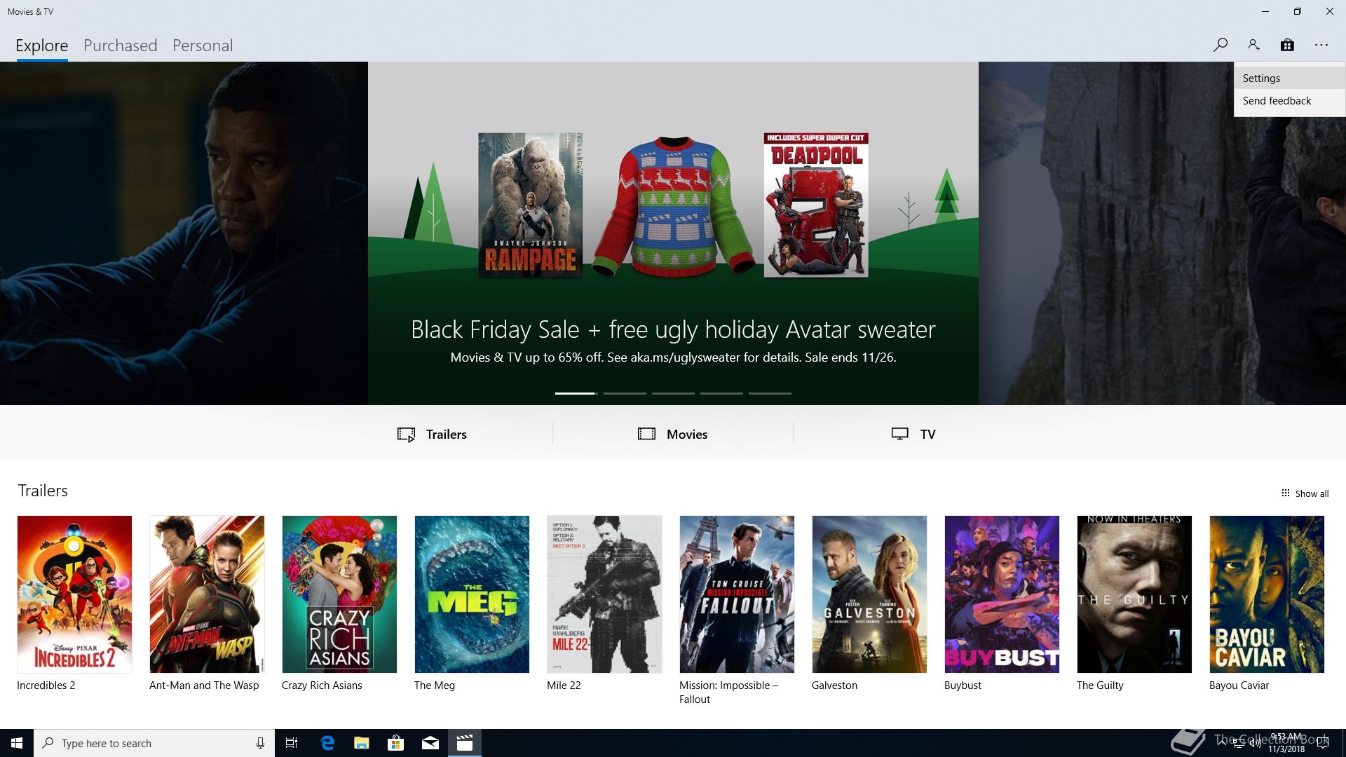This screenshot has height=757, width=1346.
Task: Click the three-dot more options icon
Action: coord(1321,45)
